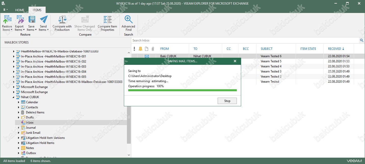
Task: Click the Journal folder icon
Action: pos(23,128)
